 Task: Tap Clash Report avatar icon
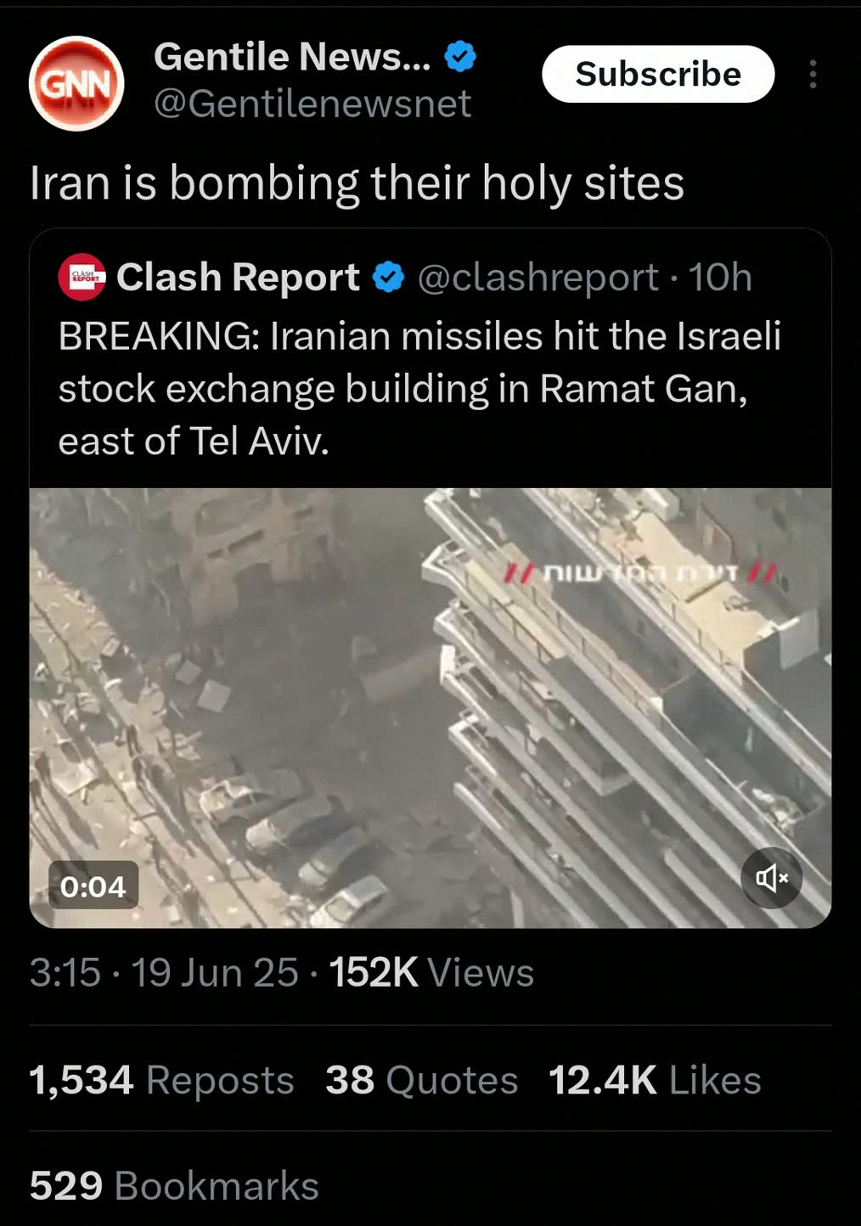click(82, 277)
